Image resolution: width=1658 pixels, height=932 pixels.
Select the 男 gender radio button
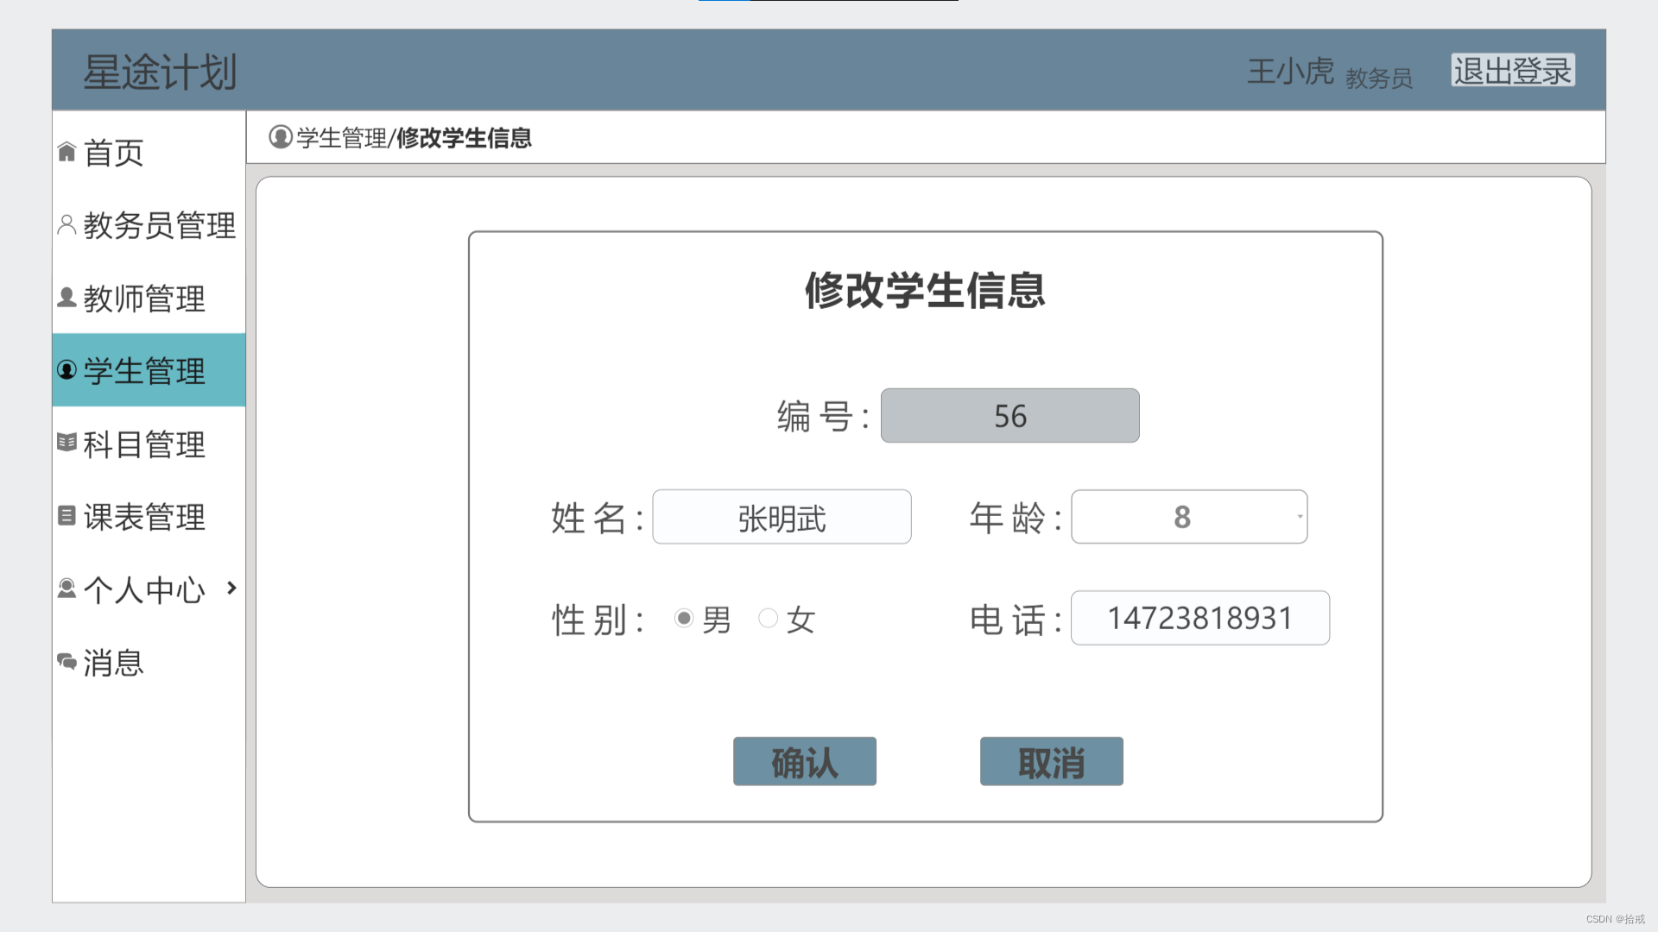(684, 618)
